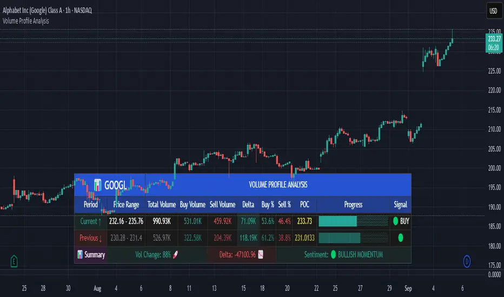Click the 46.4% sell percent cell

[284, 221]
